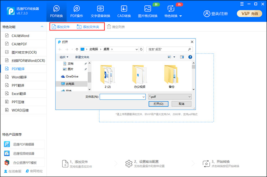Open the hamburger menu icon in title bar
This screenshot has height=177, width=267.
242,4
